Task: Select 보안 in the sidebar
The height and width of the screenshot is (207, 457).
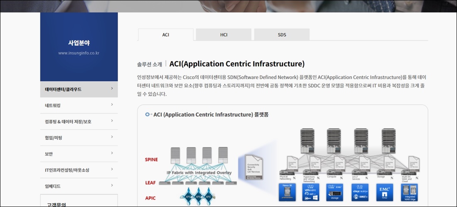Action: coord(79,154)
